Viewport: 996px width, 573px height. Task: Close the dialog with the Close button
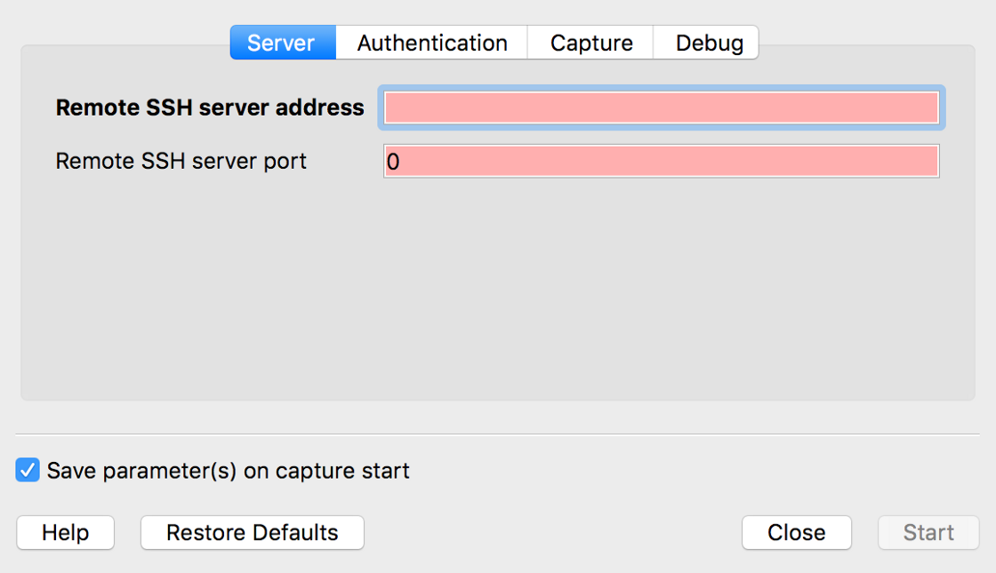[797, 532]
